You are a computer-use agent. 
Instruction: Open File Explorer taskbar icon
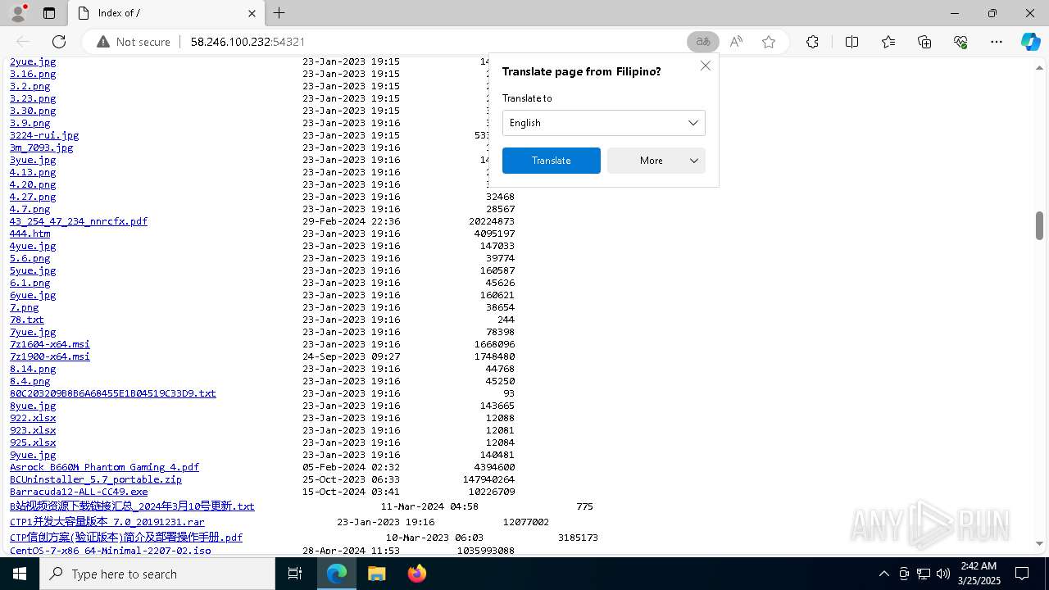point(376,574)
